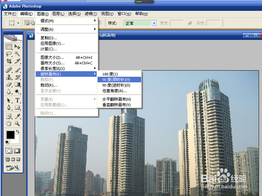This screenshot has height=196, width=262.
Task: Choose Add to Selection option
Action: tap(32, 23)
